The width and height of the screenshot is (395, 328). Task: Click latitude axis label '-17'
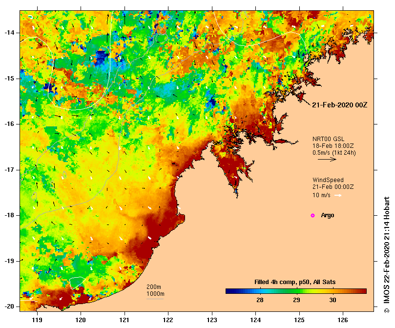click(9, 170)
